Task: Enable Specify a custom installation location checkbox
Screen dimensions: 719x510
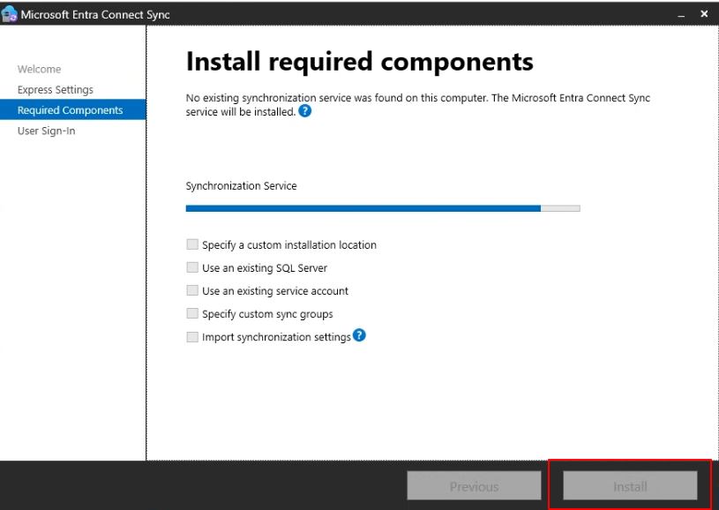Action: [192, 244]
